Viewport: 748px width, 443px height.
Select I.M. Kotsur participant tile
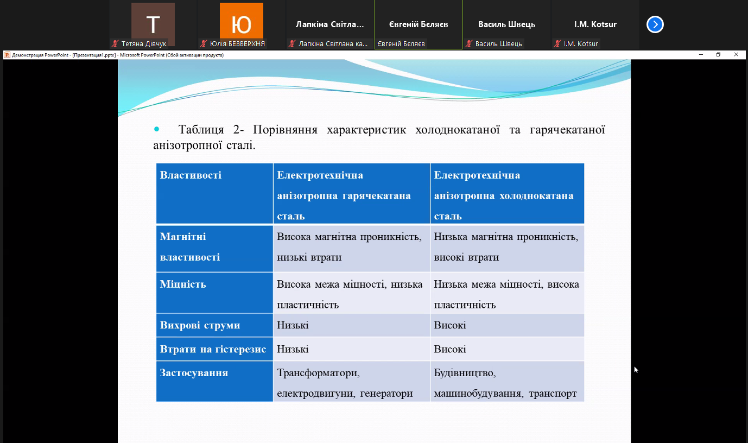click(x=595, y=24)
